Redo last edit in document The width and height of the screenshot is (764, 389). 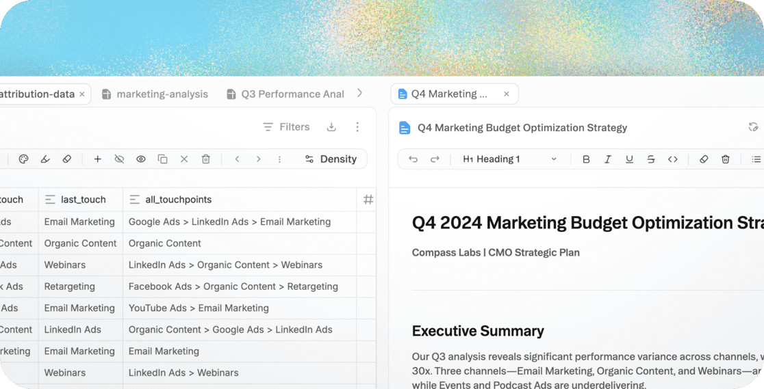click(x=435, y=159)
